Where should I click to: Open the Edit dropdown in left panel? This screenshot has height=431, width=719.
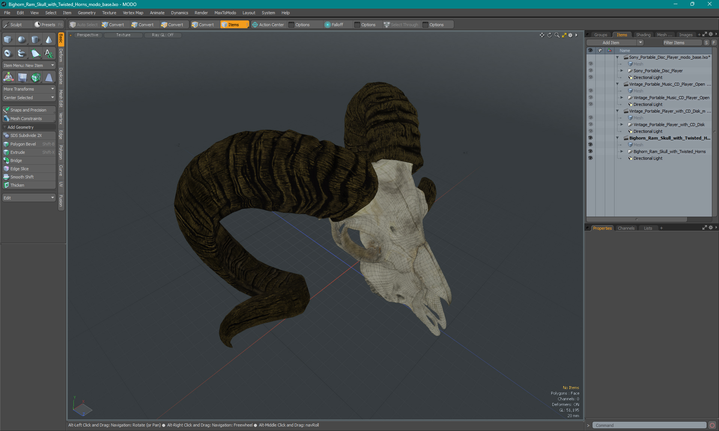coord(29,198)
